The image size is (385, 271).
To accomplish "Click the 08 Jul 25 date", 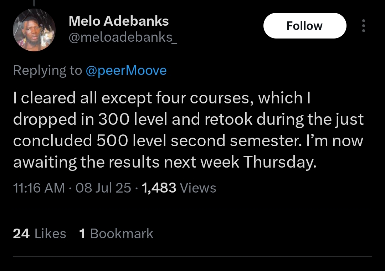I will coord(103,188).
